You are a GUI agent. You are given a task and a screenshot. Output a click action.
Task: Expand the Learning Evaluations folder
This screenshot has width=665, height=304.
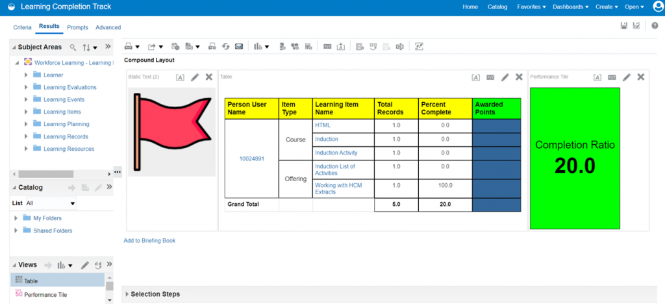26,87
